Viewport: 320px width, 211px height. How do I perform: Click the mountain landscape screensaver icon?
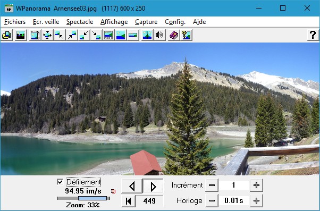coord(21,35)
